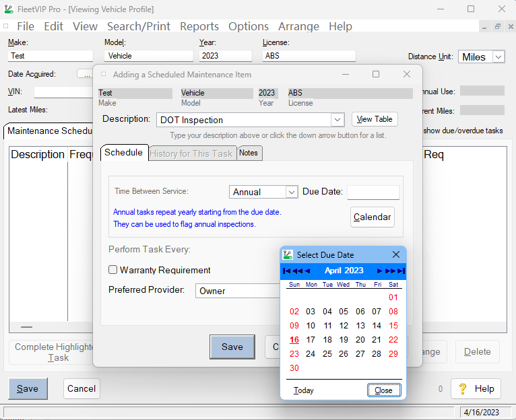Open the Reports menu
Image resolution: width=516 pixels, height=420 pixels.
[199, 26]
